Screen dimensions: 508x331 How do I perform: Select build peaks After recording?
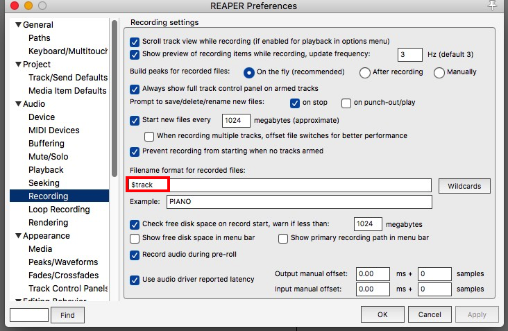point(365,73)
